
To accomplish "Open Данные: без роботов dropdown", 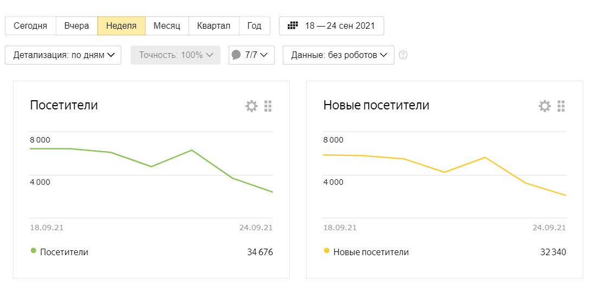I will [339, 55].
